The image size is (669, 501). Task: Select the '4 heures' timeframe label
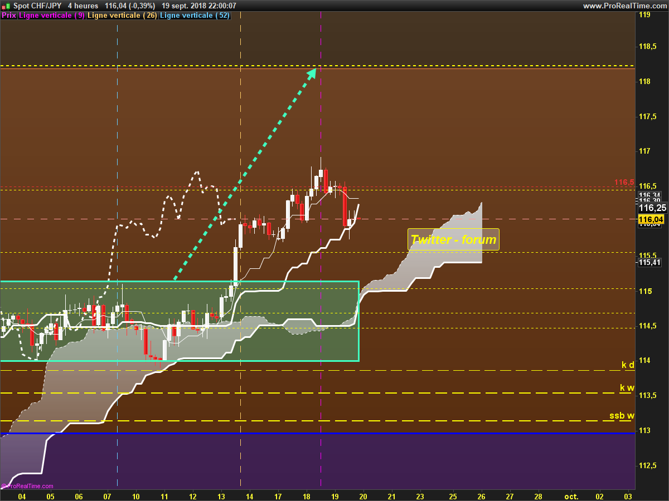[83, 6]
